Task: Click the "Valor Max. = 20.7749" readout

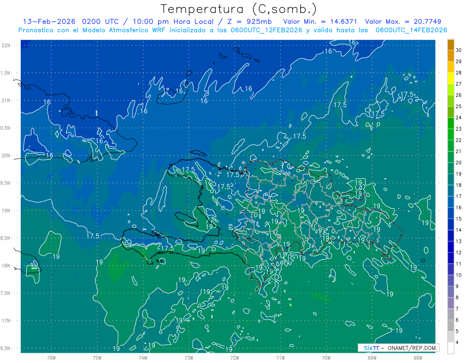Action: [x=403, y=22]
